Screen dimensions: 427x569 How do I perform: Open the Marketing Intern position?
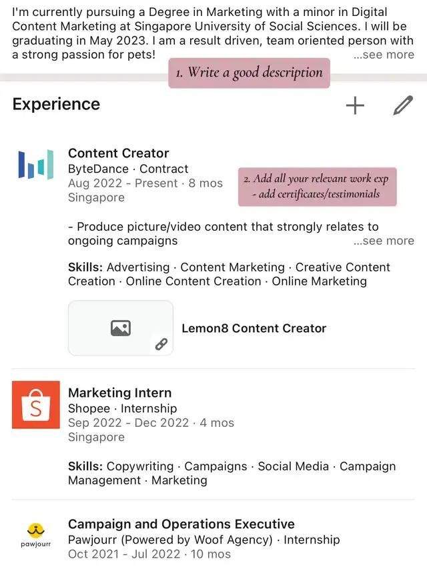120,393
